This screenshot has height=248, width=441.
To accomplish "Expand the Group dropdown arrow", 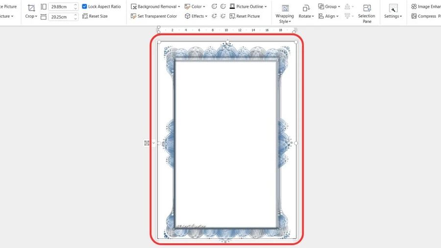I will [x=339, y=6].
